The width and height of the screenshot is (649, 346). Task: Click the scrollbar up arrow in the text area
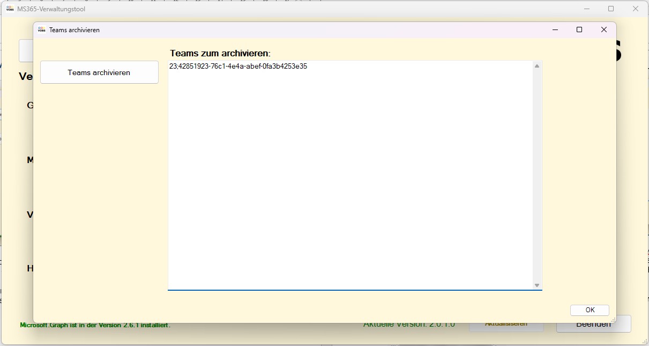pos(537,66)
